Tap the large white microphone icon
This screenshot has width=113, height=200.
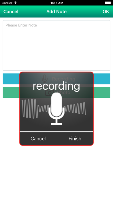click(x=56, y=109)
